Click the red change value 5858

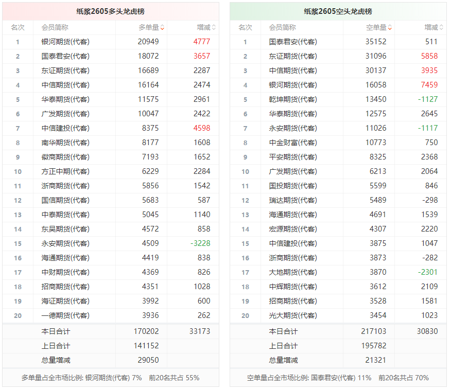(429, 56)
